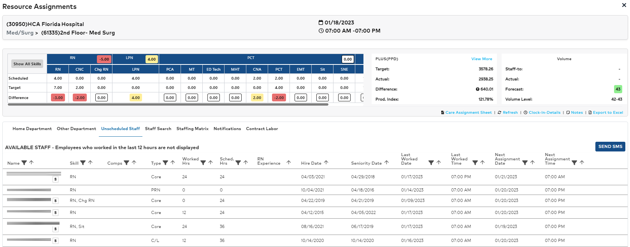Sort by Name using arrow icon
This screenshot has height=247, width=630.
(x=32, y=163)
